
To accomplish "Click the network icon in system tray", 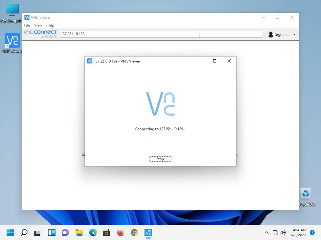I will [275, 232].
